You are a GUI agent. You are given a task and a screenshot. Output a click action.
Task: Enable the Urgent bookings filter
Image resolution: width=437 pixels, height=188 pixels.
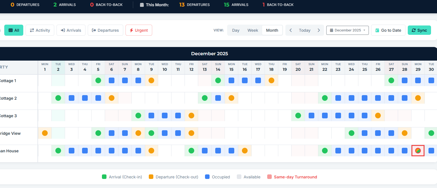(139, 30)
